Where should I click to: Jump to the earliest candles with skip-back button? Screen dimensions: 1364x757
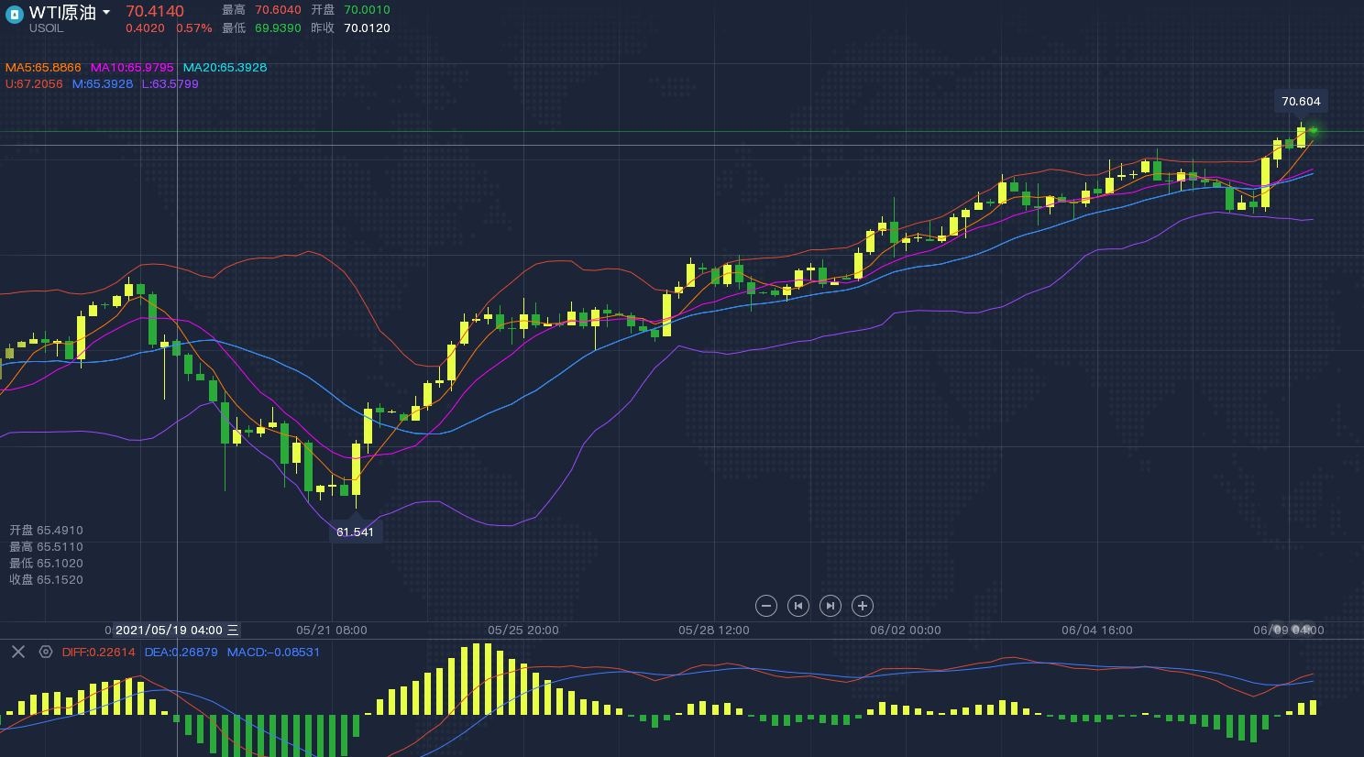tap(798, 606)
